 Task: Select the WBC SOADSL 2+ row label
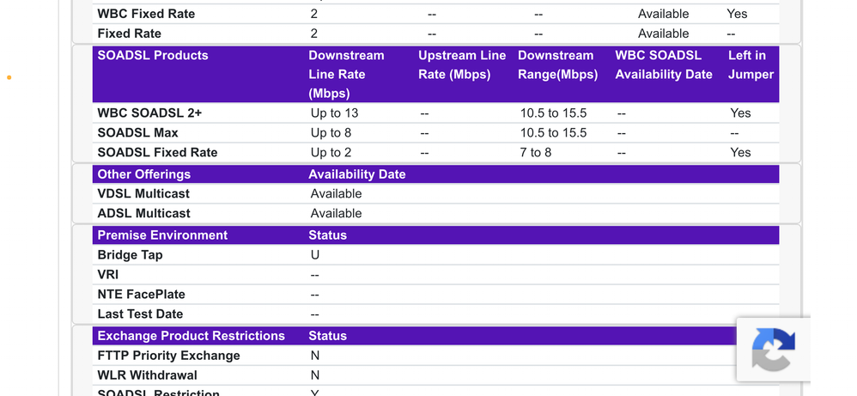(x=149, y=113)
